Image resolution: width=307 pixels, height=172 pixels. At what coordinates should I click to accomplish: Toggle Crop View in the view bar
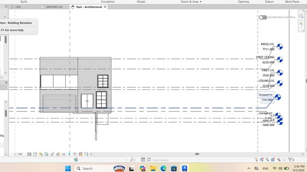point(52,154)
